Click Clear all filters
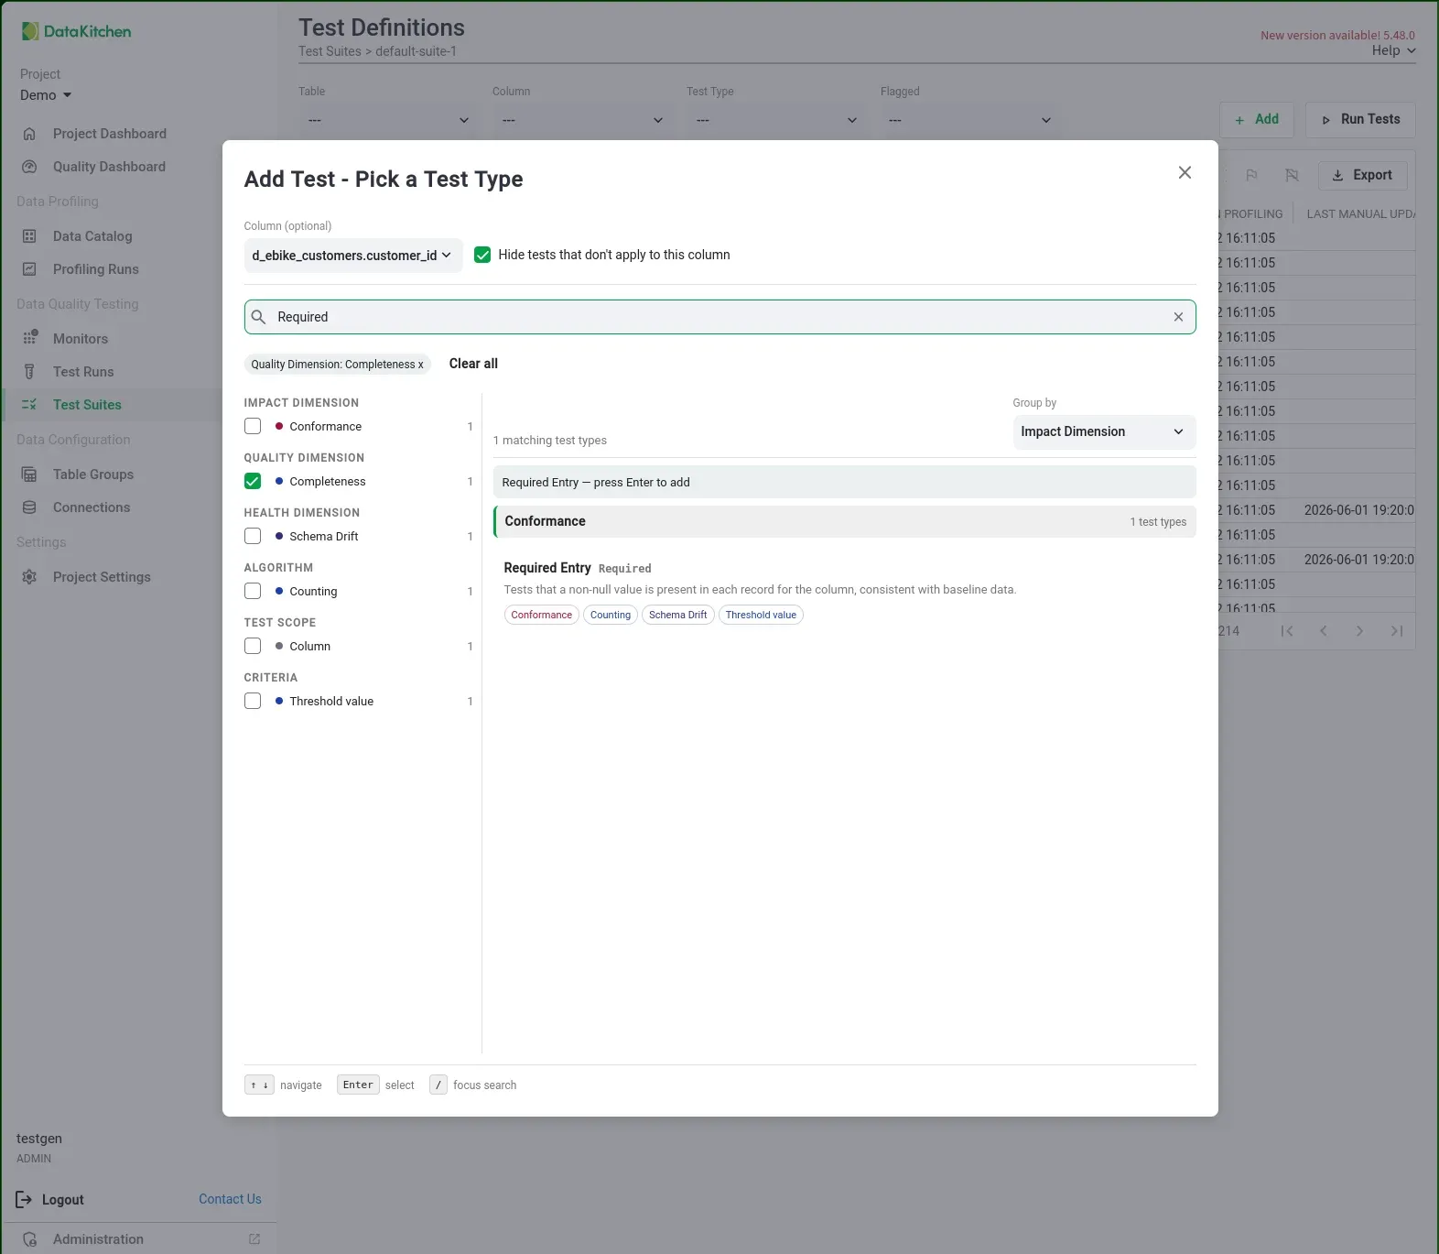 (473, 364)
